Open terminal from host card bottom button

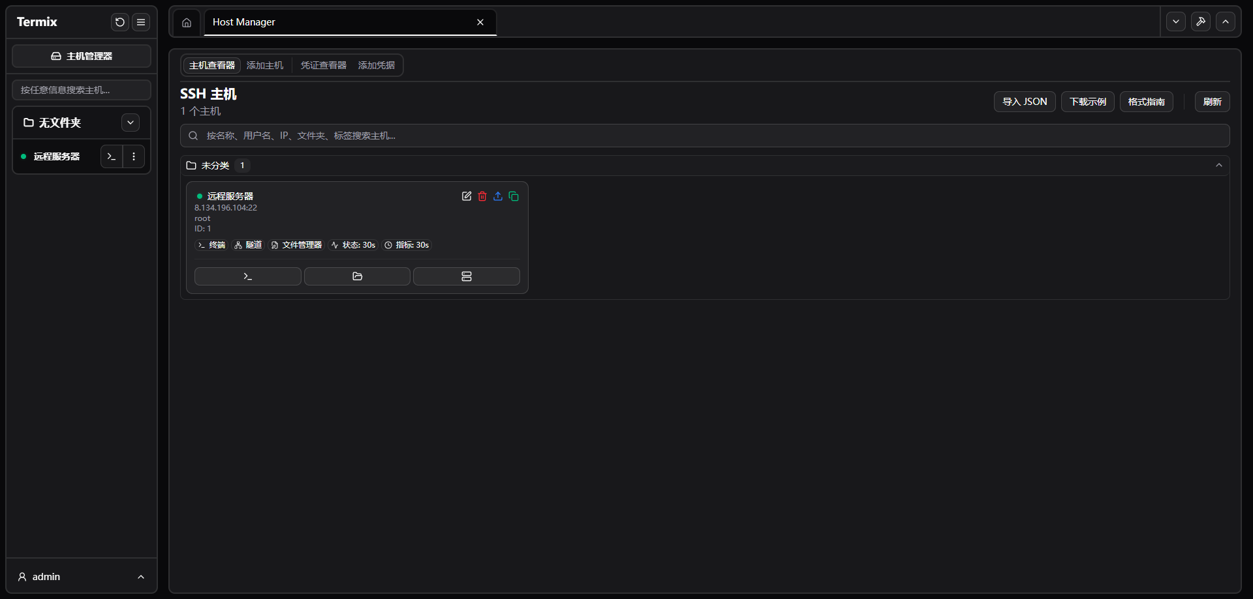point(247,276)
